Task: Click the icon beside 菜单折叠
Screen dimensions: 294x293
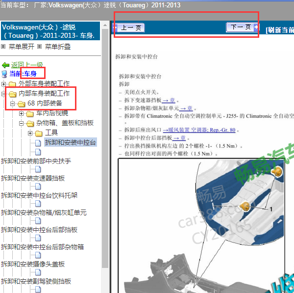Action: [39, 46]
